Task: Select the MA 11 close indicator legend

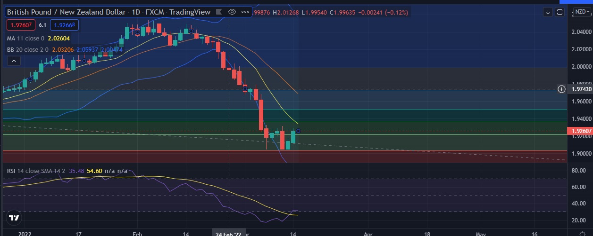Action: pos(25,38)
